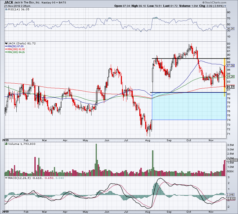Click the tallest May volume spike bar
This screenshot has height=214, width=238.
click(x=96, y=160)
